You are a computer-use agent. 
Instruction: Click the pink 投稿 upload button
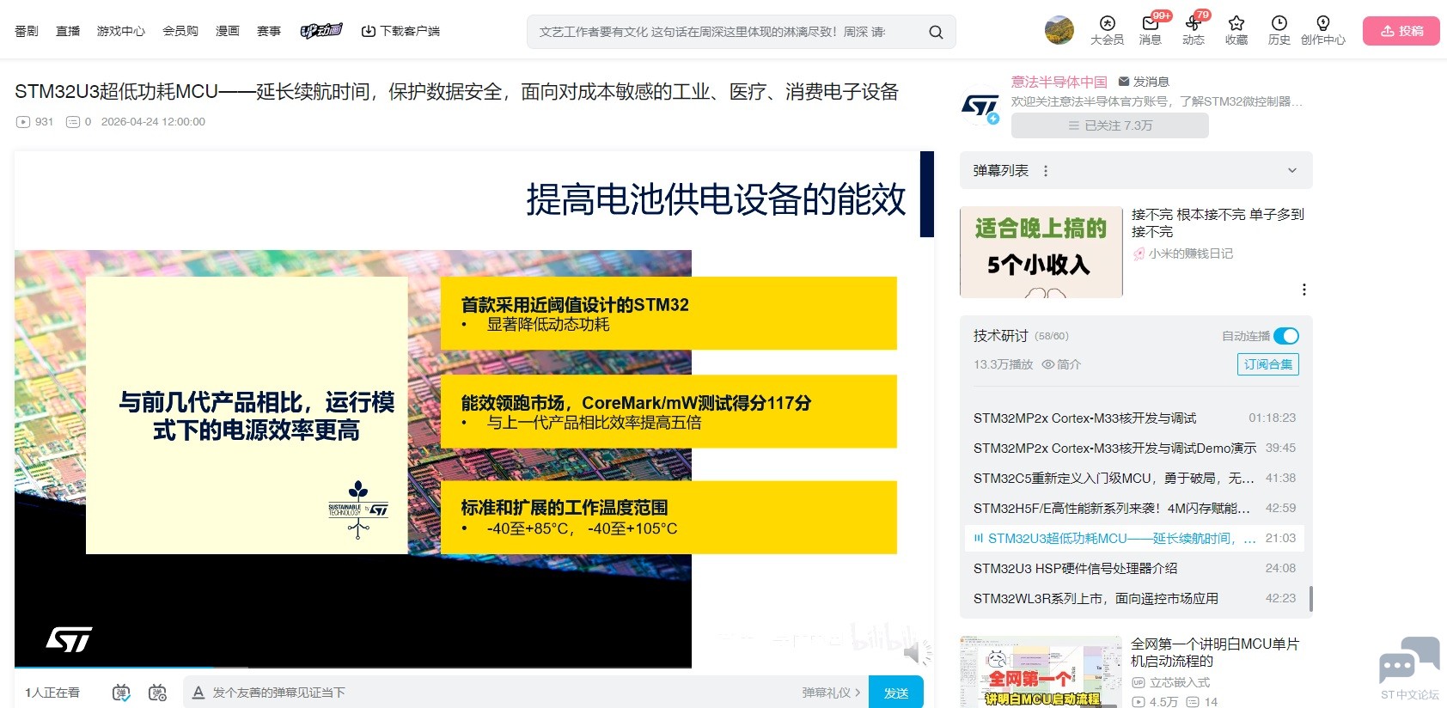click(x=1401, y=31)
